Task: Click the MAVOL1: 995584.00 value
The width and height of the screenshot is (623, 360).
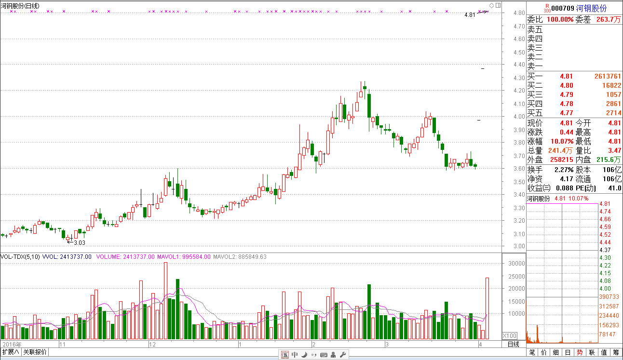Action: tap(184, 257)
